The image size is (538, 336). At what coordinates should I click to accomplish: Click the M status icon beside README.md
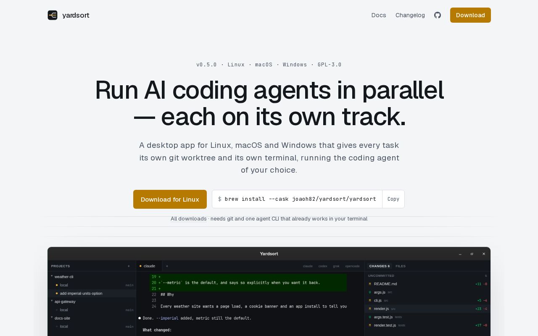(370, 284)
